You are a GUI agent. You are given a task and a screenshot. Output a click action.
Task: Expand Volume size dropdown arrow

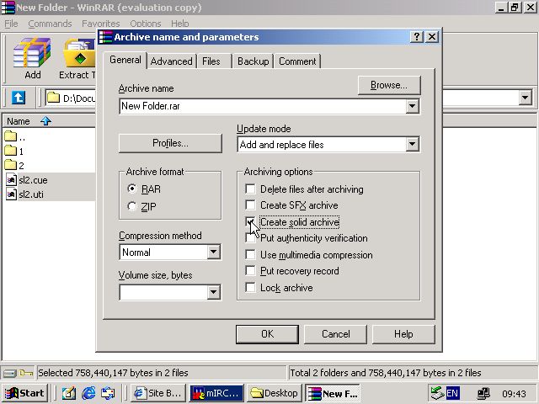coord(213,292)
